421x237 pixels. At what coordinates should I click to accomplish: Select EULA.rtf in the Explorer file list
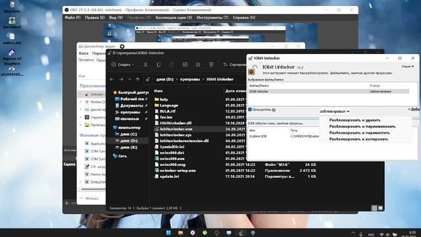(165, 111)
